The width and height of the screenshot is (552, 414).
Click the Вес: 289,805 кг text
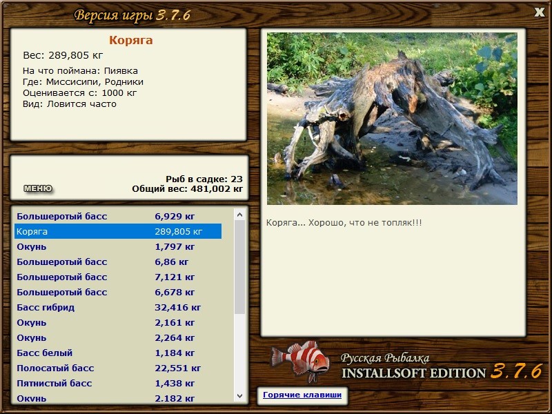(63, 55)
